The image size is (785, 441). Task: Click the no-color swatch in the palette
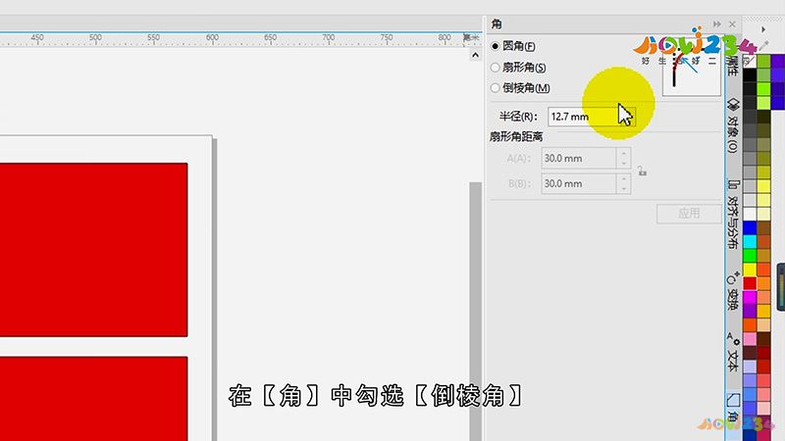pos(750,61)
